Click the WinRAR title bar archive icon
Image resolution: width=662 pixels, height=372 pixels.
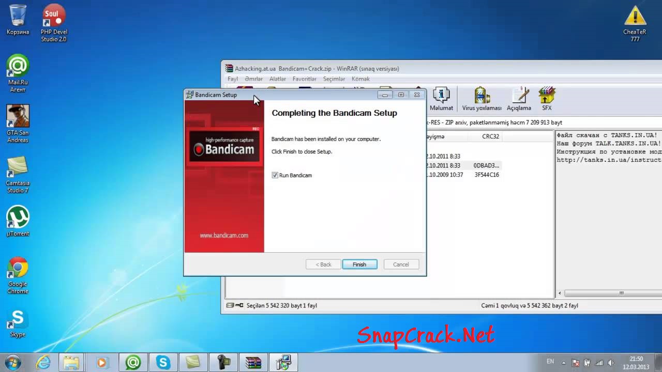tap(229, 68)
